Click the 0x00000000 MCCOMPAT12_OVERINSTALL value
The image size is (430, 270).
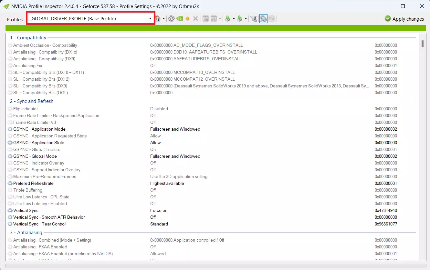pos(193,79)
